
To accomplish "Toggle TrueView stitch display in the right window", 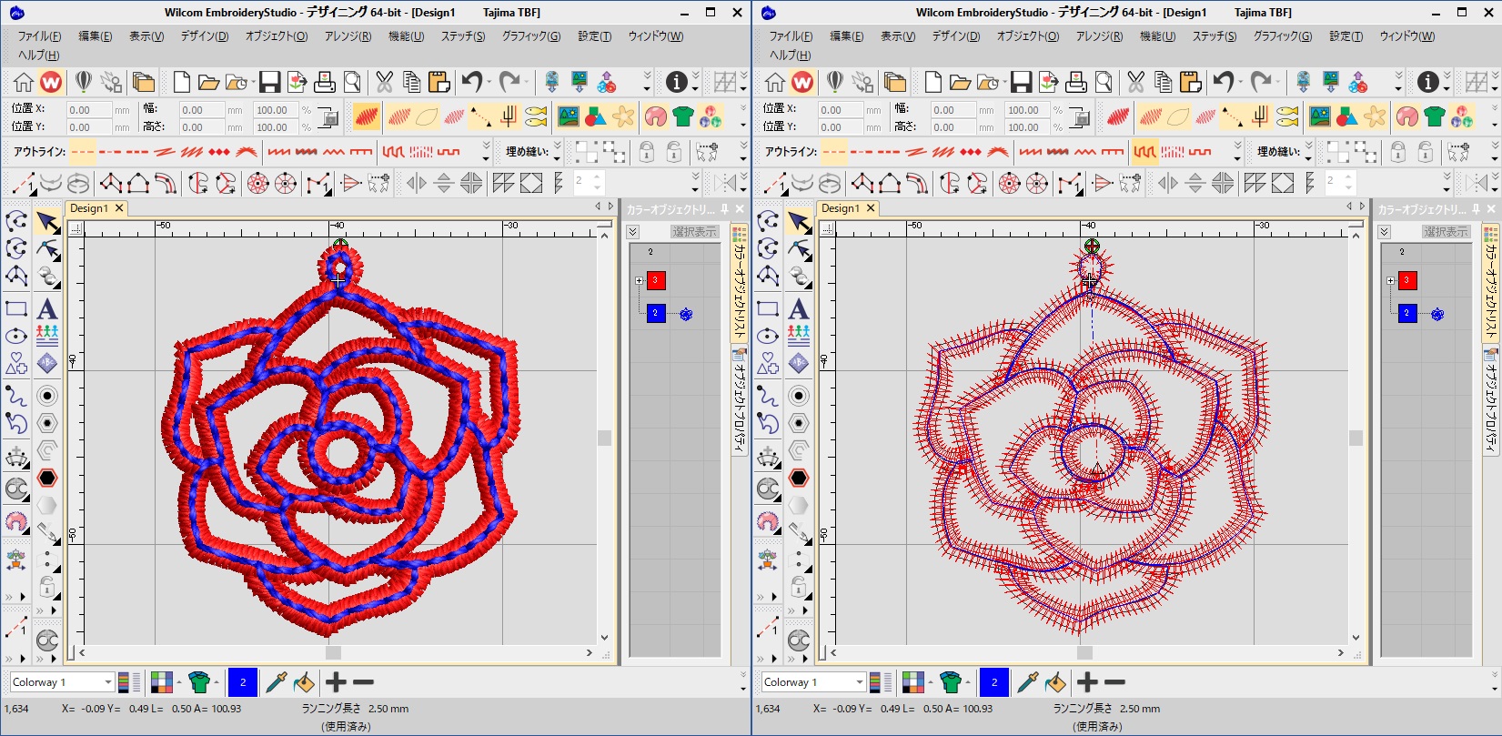I will point(1118,116).
